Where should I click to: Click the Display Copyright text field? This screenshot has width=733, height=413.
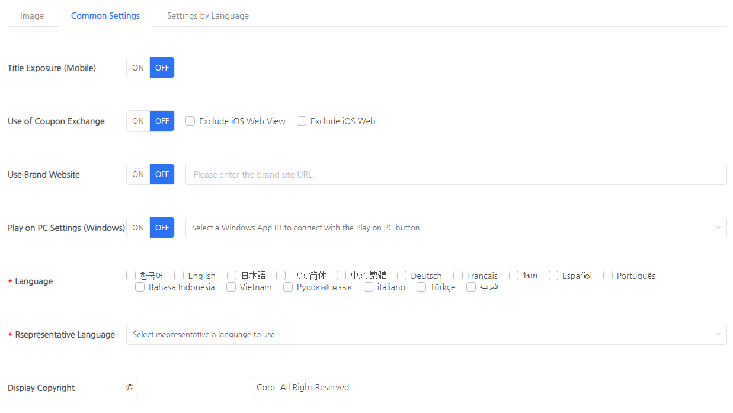(x=195, y=388)
